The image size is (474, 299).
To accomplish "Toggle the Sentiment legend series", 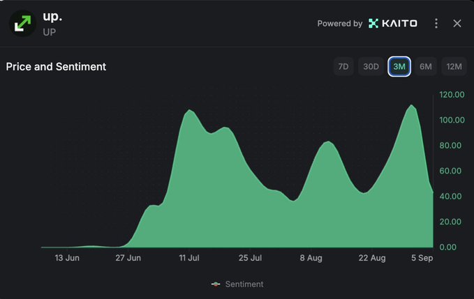I will tap(237, 284).
